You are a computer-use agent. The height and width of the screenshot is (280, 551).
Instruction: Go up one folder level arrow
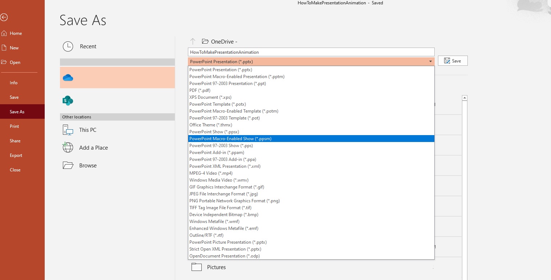tap(193, 41)
